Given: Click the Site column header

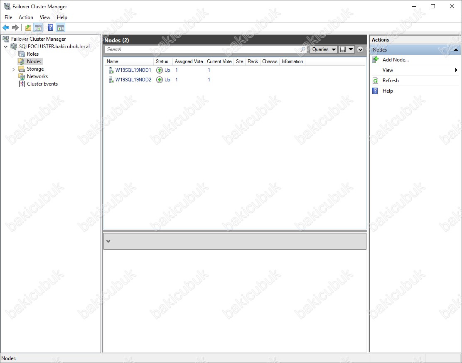Looking at the screenshot, I should [x=240, y=61].
